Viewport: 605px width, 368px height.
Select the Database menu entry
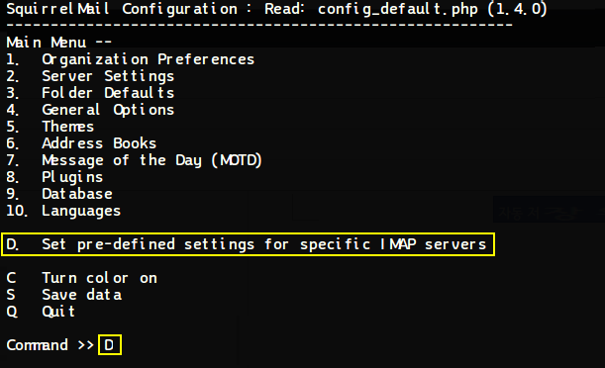click(59, 194)
